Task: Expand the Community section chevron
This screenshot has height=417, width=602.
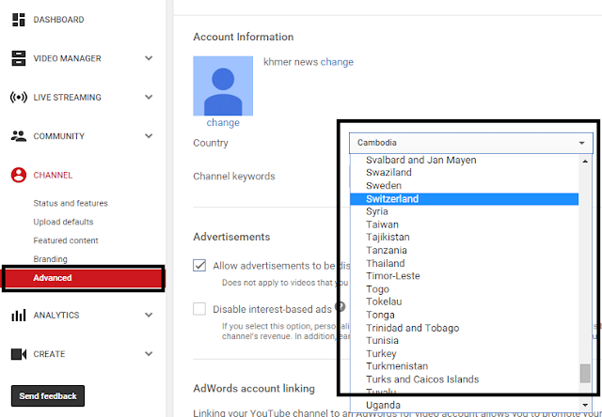Action: [x=149, y=136]
